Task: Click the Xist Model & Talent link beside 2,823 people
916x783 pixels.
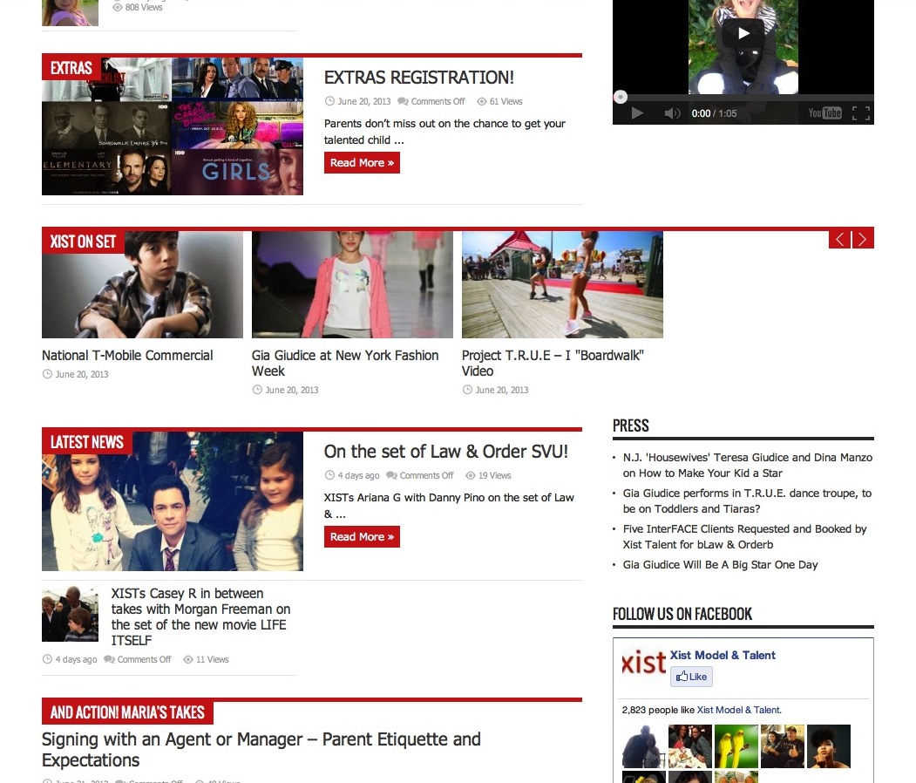Action: tap(739, 710)
